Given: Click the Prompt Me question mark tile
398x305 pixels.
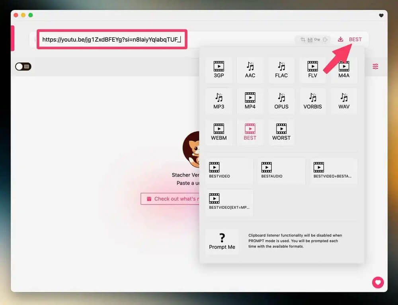Looking at the screenshot, I should coord(222,242).
